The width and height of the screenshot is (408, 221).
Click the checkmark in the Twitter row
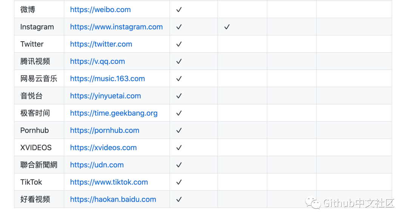pyautogui.click(x=179, y=44)
